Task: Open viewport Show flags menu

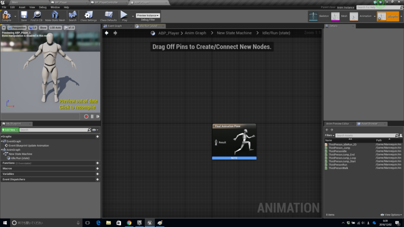Action: 43,28
